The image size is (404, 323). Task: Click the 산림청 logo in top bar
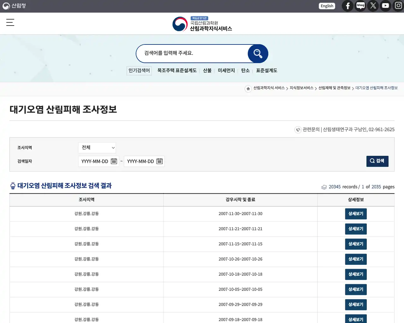click(x=14, y=6)
